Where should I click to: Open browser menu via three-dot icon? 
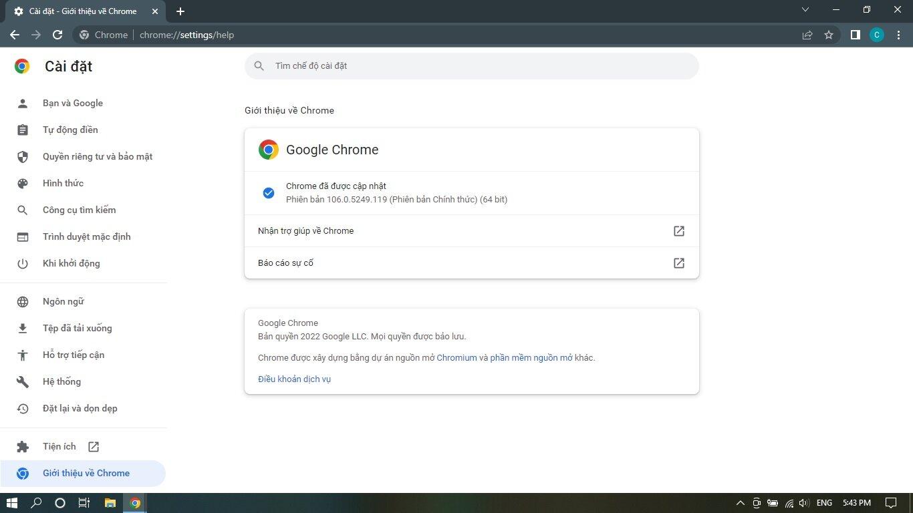[x=899, y=35]
